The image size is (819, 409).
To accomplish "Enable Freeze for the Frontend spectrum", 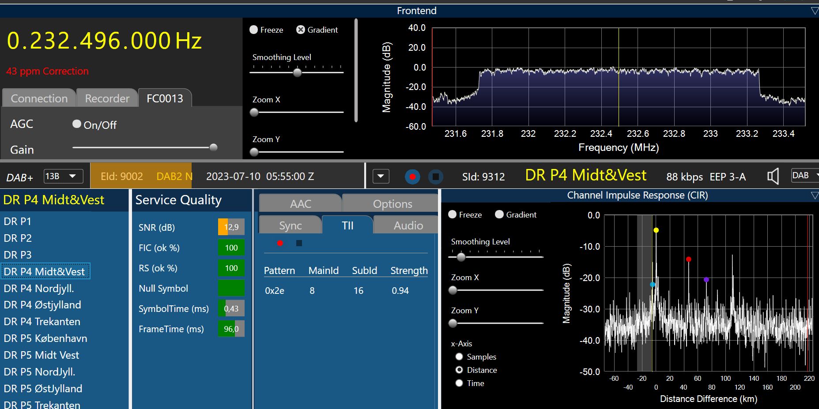I will click(x=254, y=30).
